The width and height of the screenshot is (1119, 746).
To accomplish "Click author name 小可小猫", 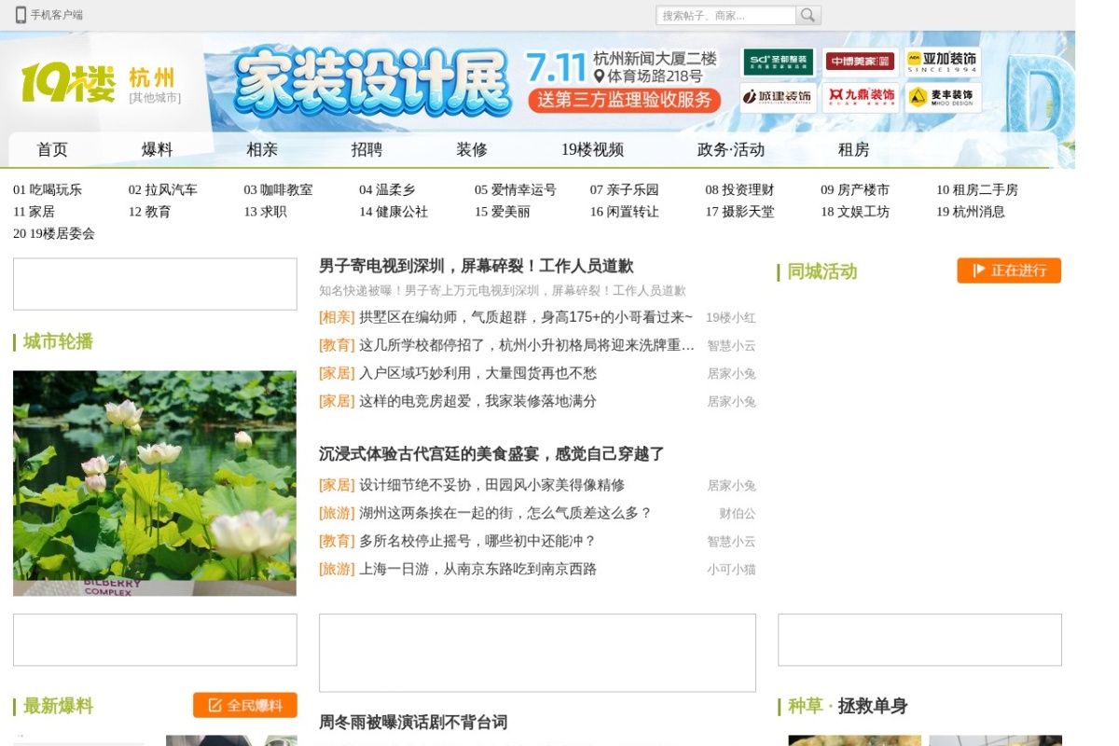I will (731, 570).
